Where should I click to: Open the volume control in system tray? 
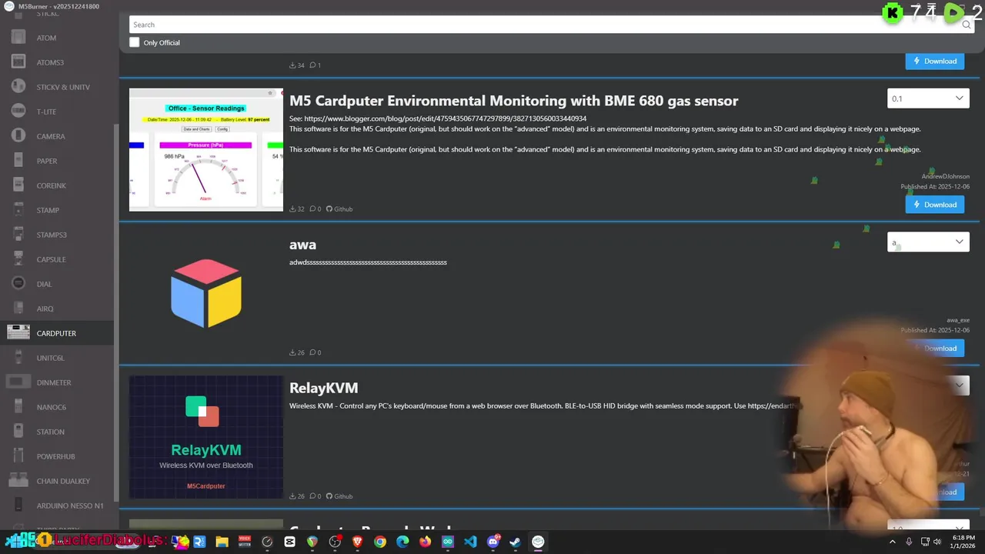937,542
